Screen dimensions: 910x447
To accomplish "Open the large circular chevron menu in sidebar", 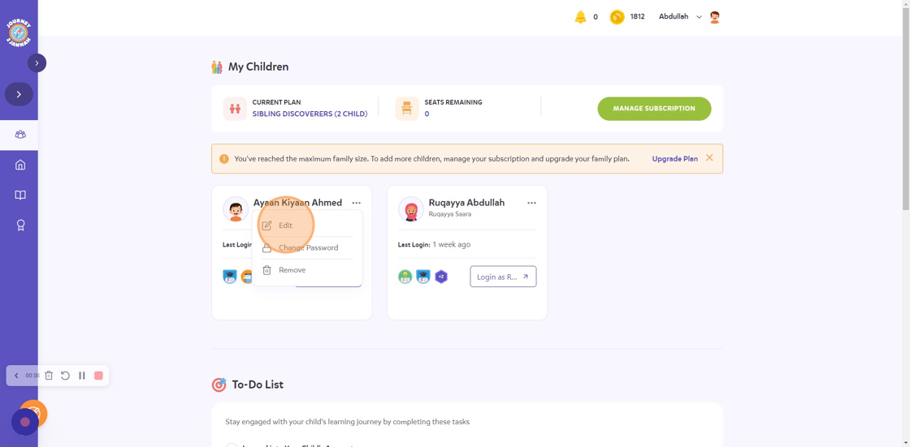I will (19, 94).
